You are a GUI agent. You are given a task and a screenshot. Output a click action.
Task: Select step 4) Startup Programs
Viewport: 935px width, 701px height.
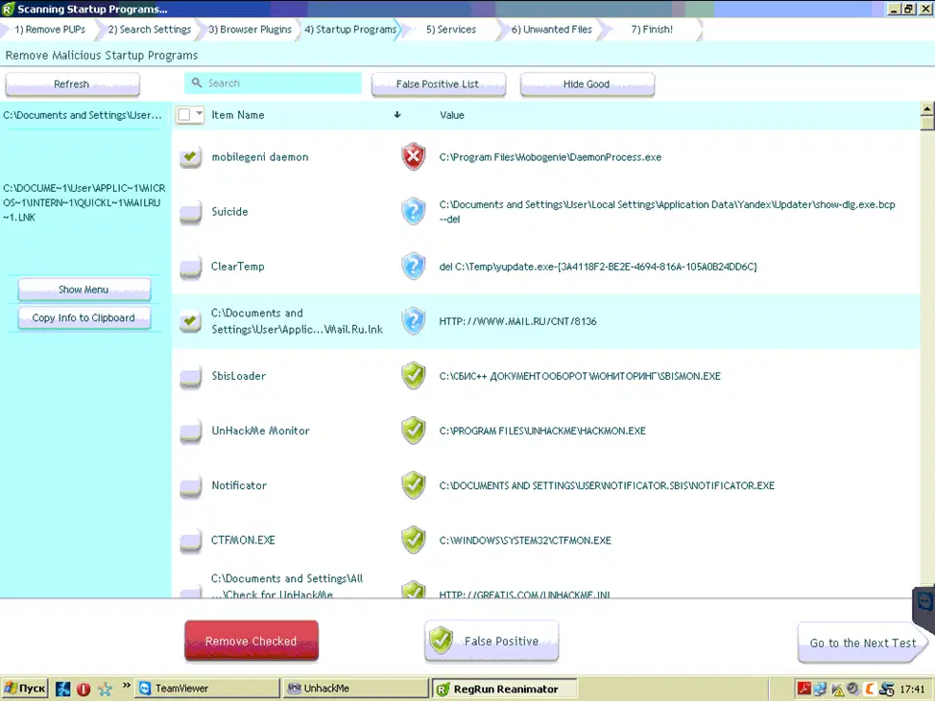(x=350, y=29)
